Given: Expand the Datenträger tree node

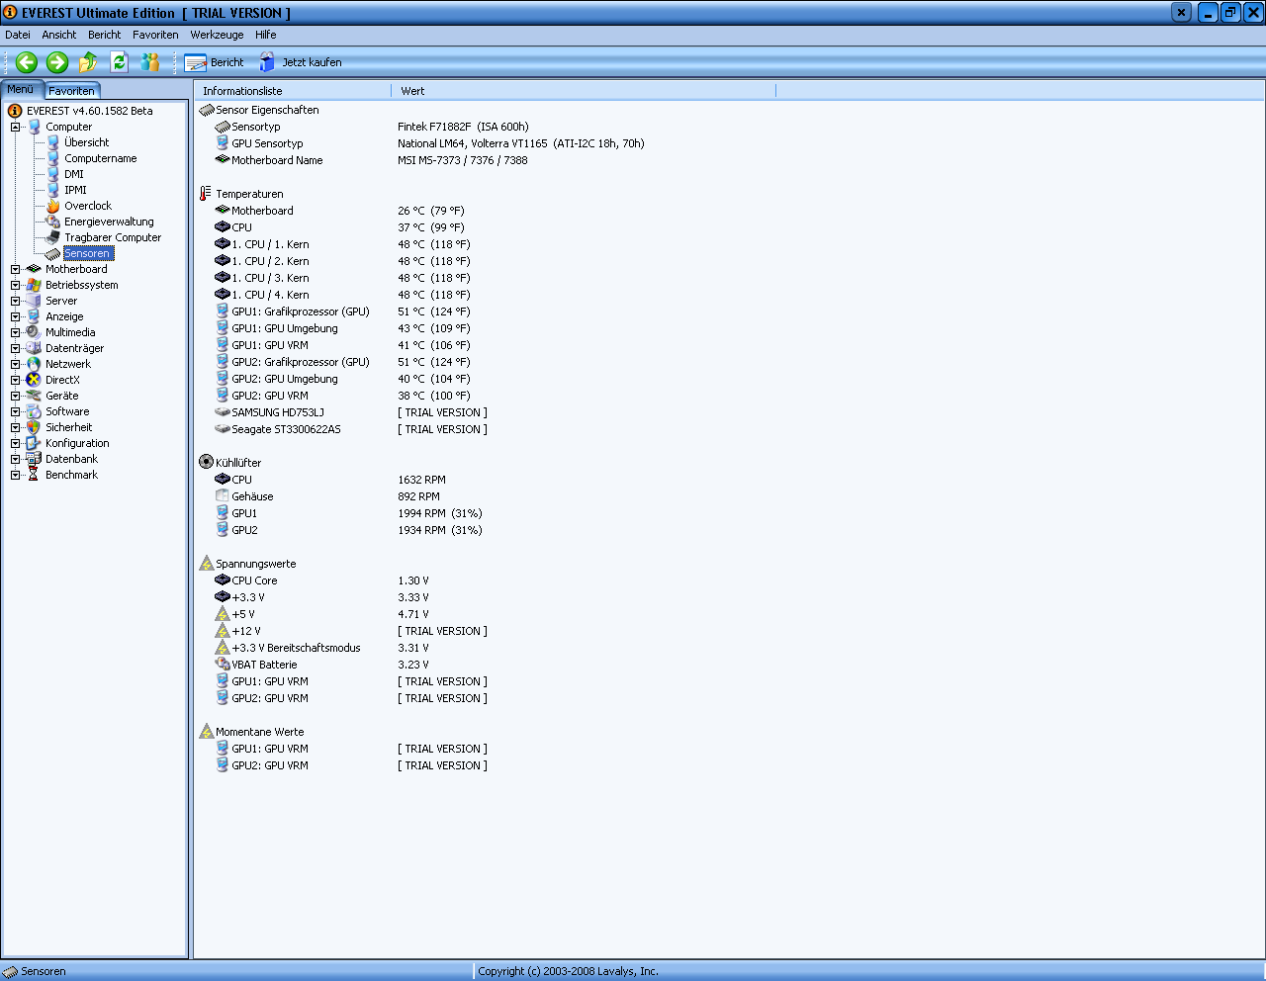Looking at the screenshot, I should coord(16,348).
